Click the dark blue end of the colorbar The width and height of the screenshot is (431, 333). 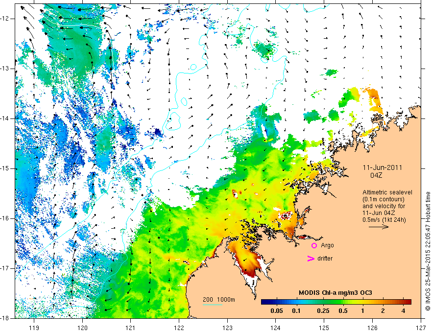tap(264, 302)
